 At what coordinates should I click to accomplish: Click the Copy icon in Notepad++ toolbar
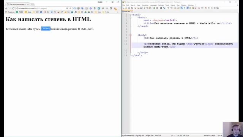pyautogui.click(x=147, y=8)
